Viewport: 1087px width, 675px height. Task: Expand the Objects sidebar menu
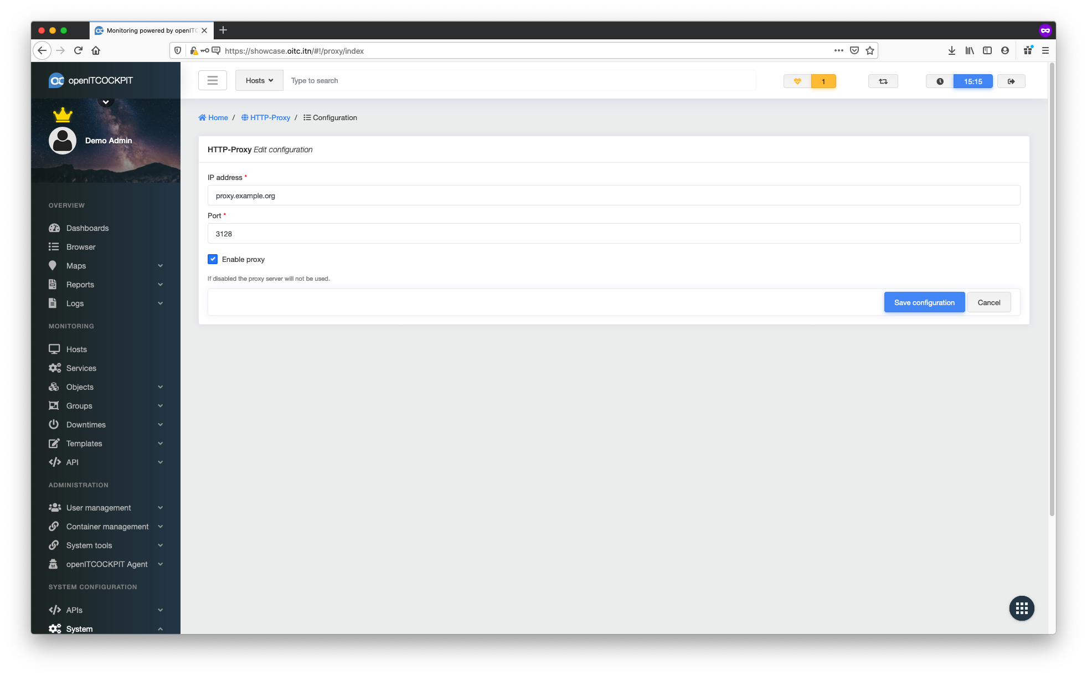tap(106, 387)
